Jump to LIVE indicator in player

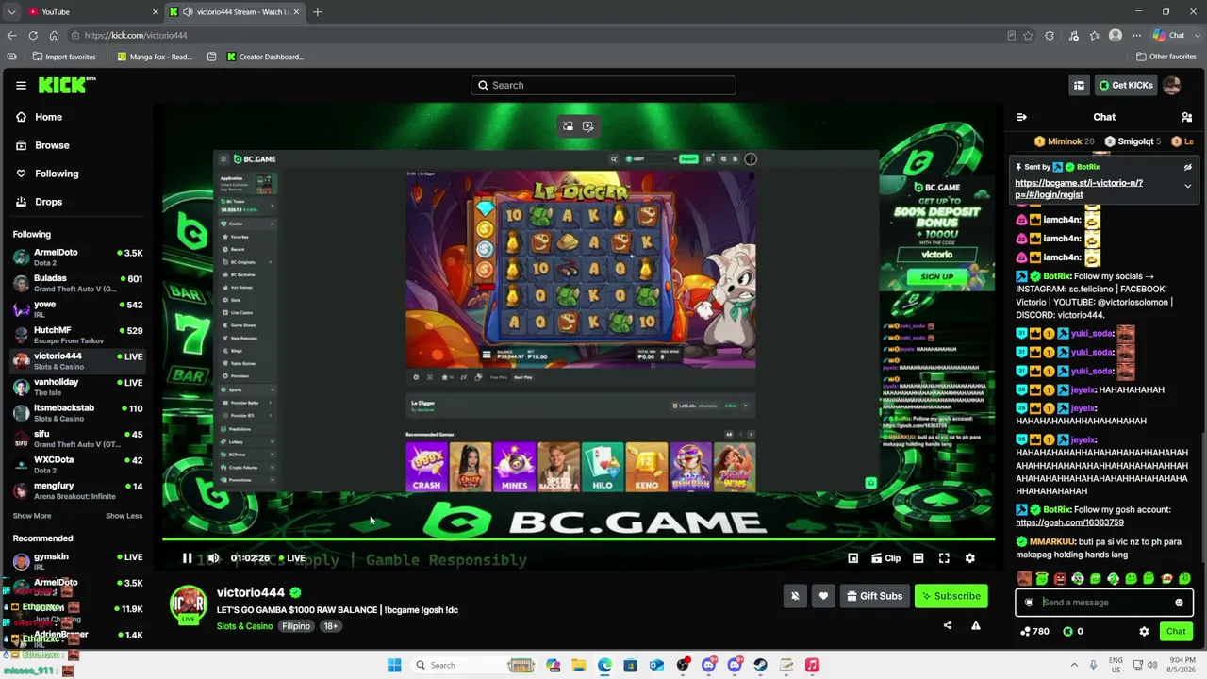click(291, 558)
